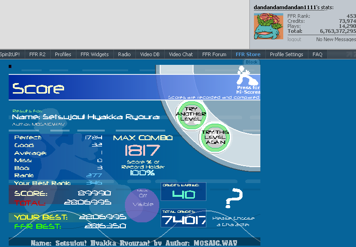Screen dimensions: 356x247
Task: Open the Radio menu item
Action: click(x=124, y=54)
